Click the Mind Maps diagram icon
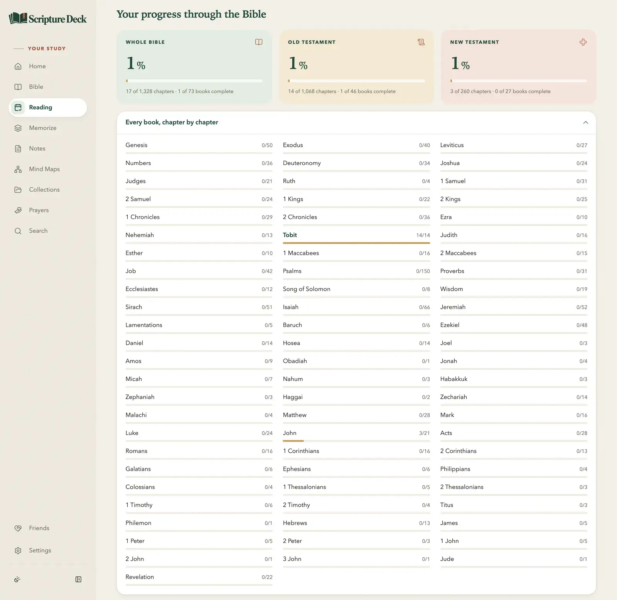The image size is (617, 600). coord(18,169)
